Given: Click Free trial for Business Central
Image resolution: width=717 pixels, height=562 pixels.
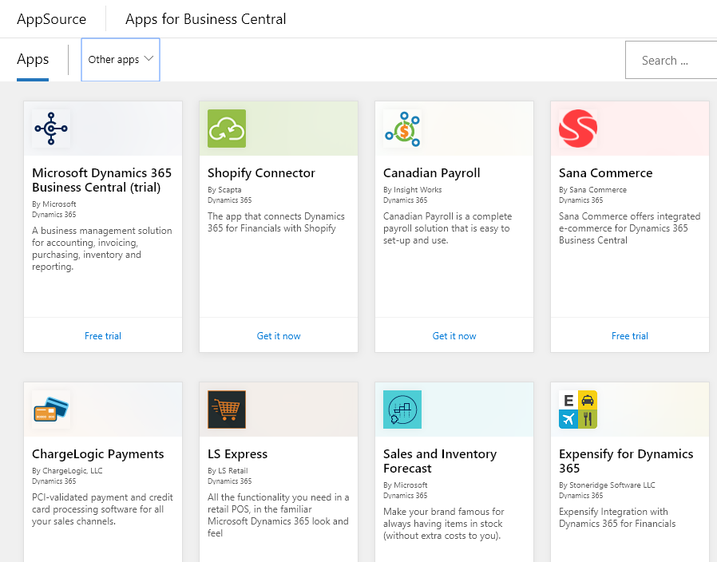Looking at the screenshot, I should (x=103, y=335).
